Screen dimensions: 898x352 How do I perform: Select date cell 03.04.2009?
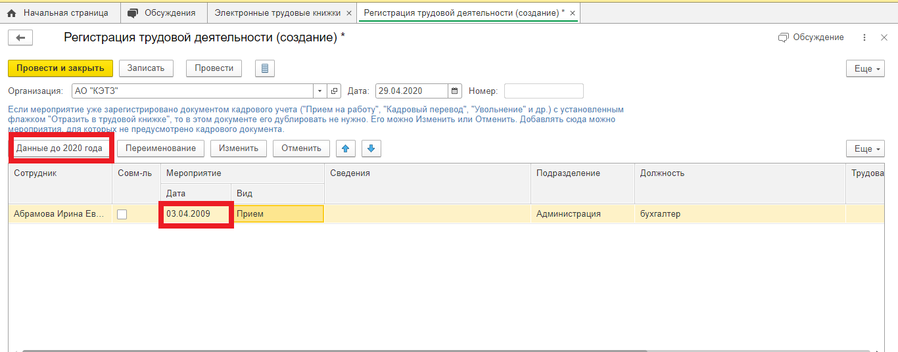click(196, 214)
